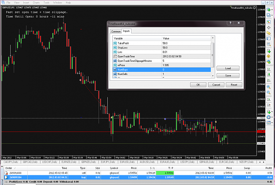275x185 pixels.
Task: Launch MetaEditor yellow diamond icon
Action: coord(268,56)
